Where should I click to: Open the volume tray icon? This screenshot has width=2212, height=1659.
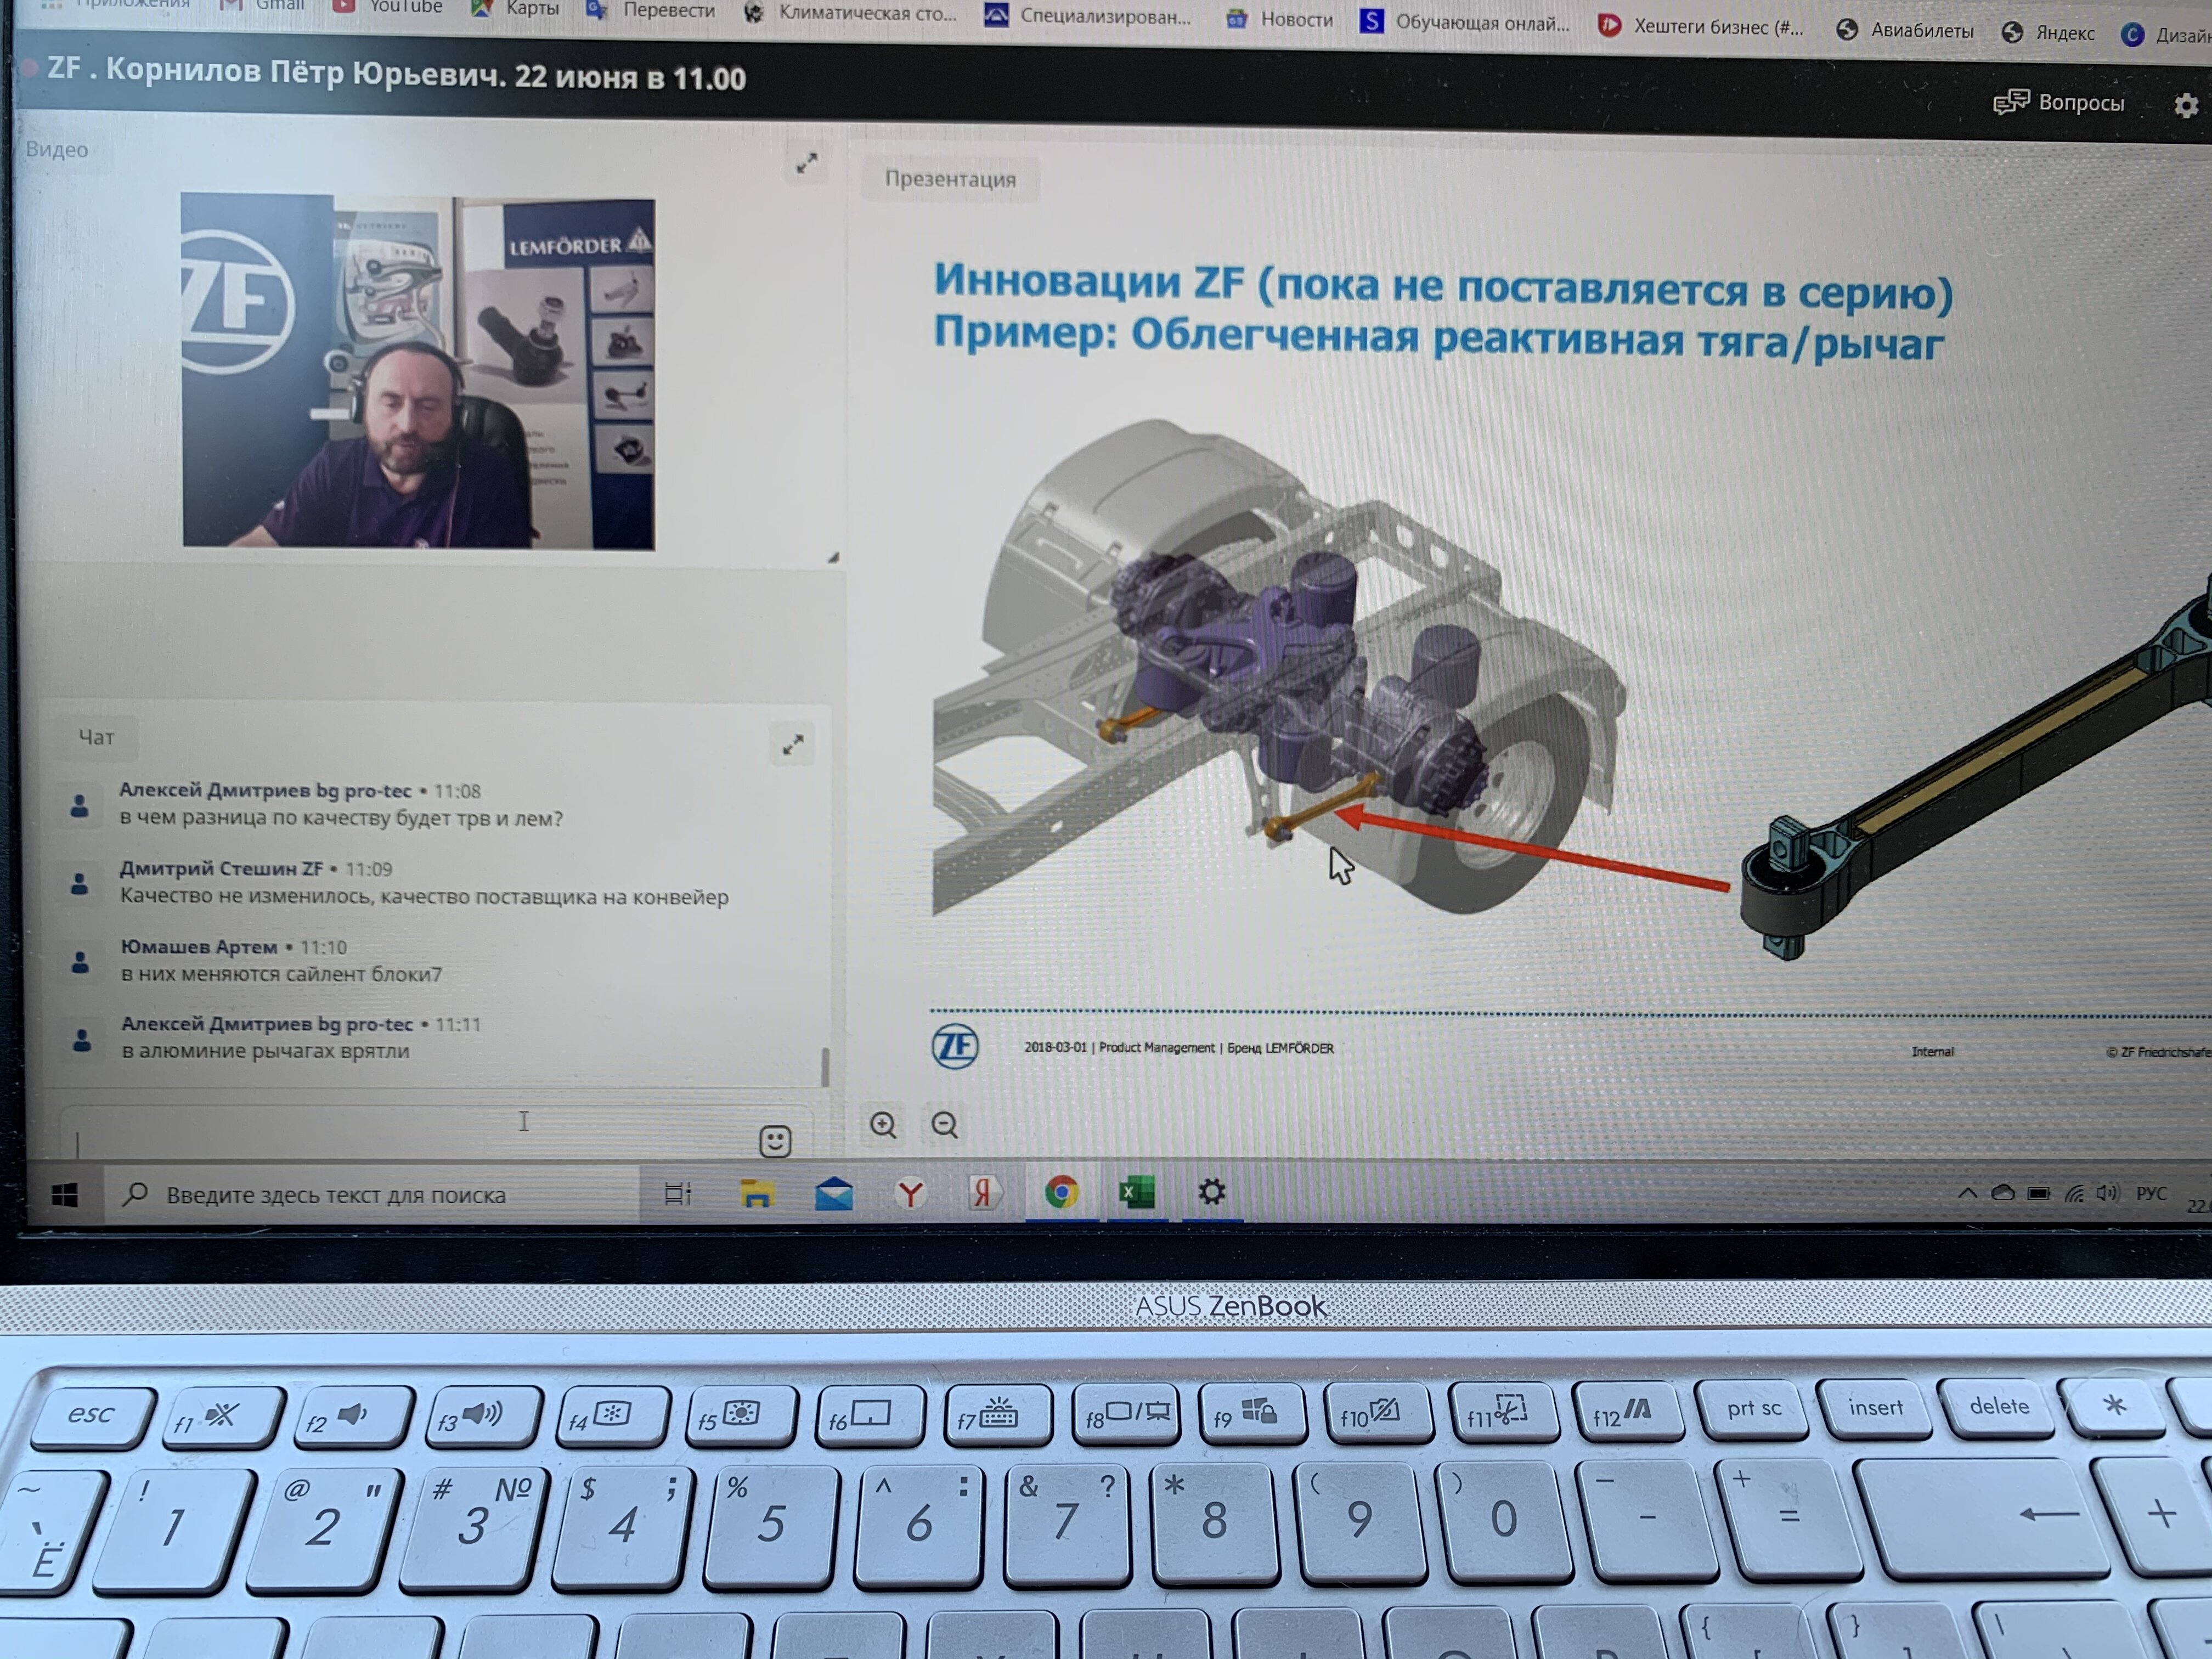[2108, 1193]
